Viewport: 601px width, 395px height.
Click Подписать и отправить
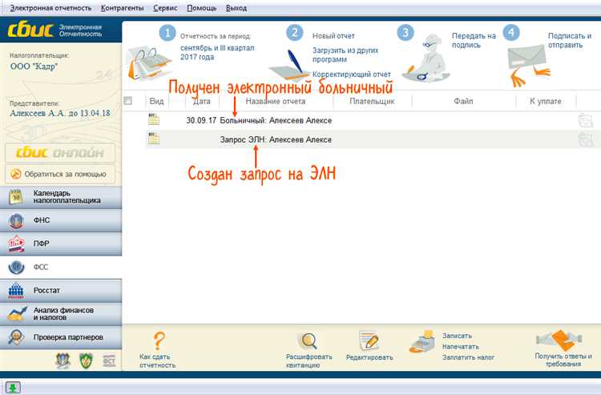click(570, 40)
